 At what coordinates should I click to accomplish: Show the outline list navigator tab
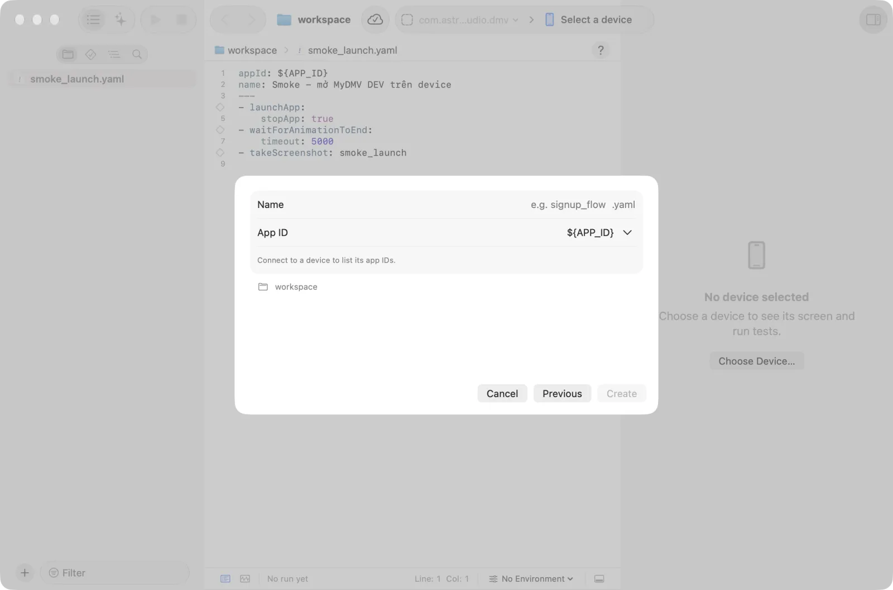[x=114, y=54]
